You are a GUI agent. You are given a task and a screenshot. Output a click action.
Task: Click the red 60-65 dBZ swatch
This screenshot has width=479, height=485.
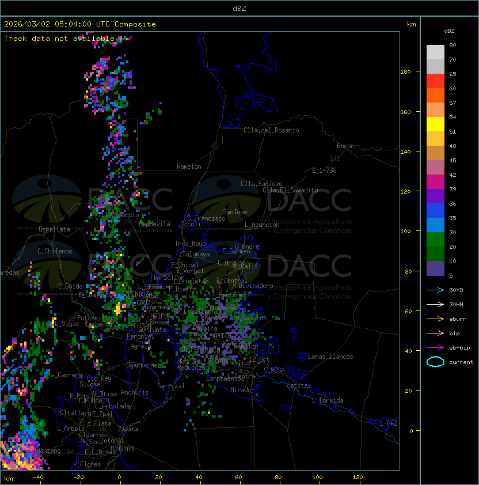(x=435, y=81)
